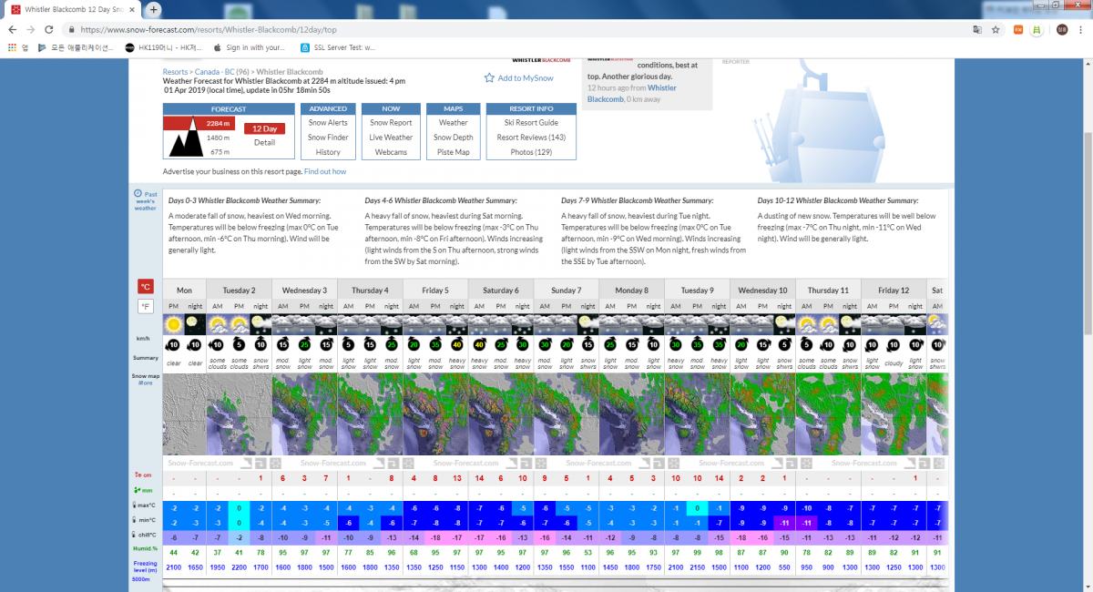Open the Weather map

tap(454, 122)
